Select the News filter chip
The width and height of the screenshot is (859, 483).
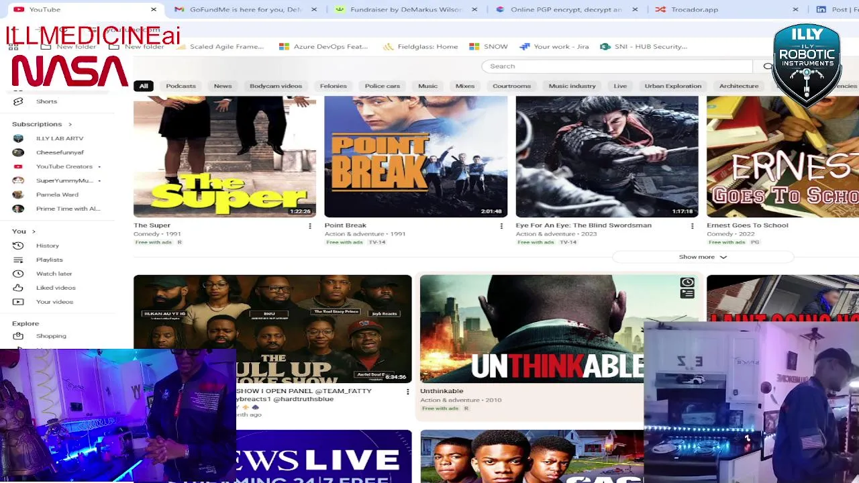[223, 86]
